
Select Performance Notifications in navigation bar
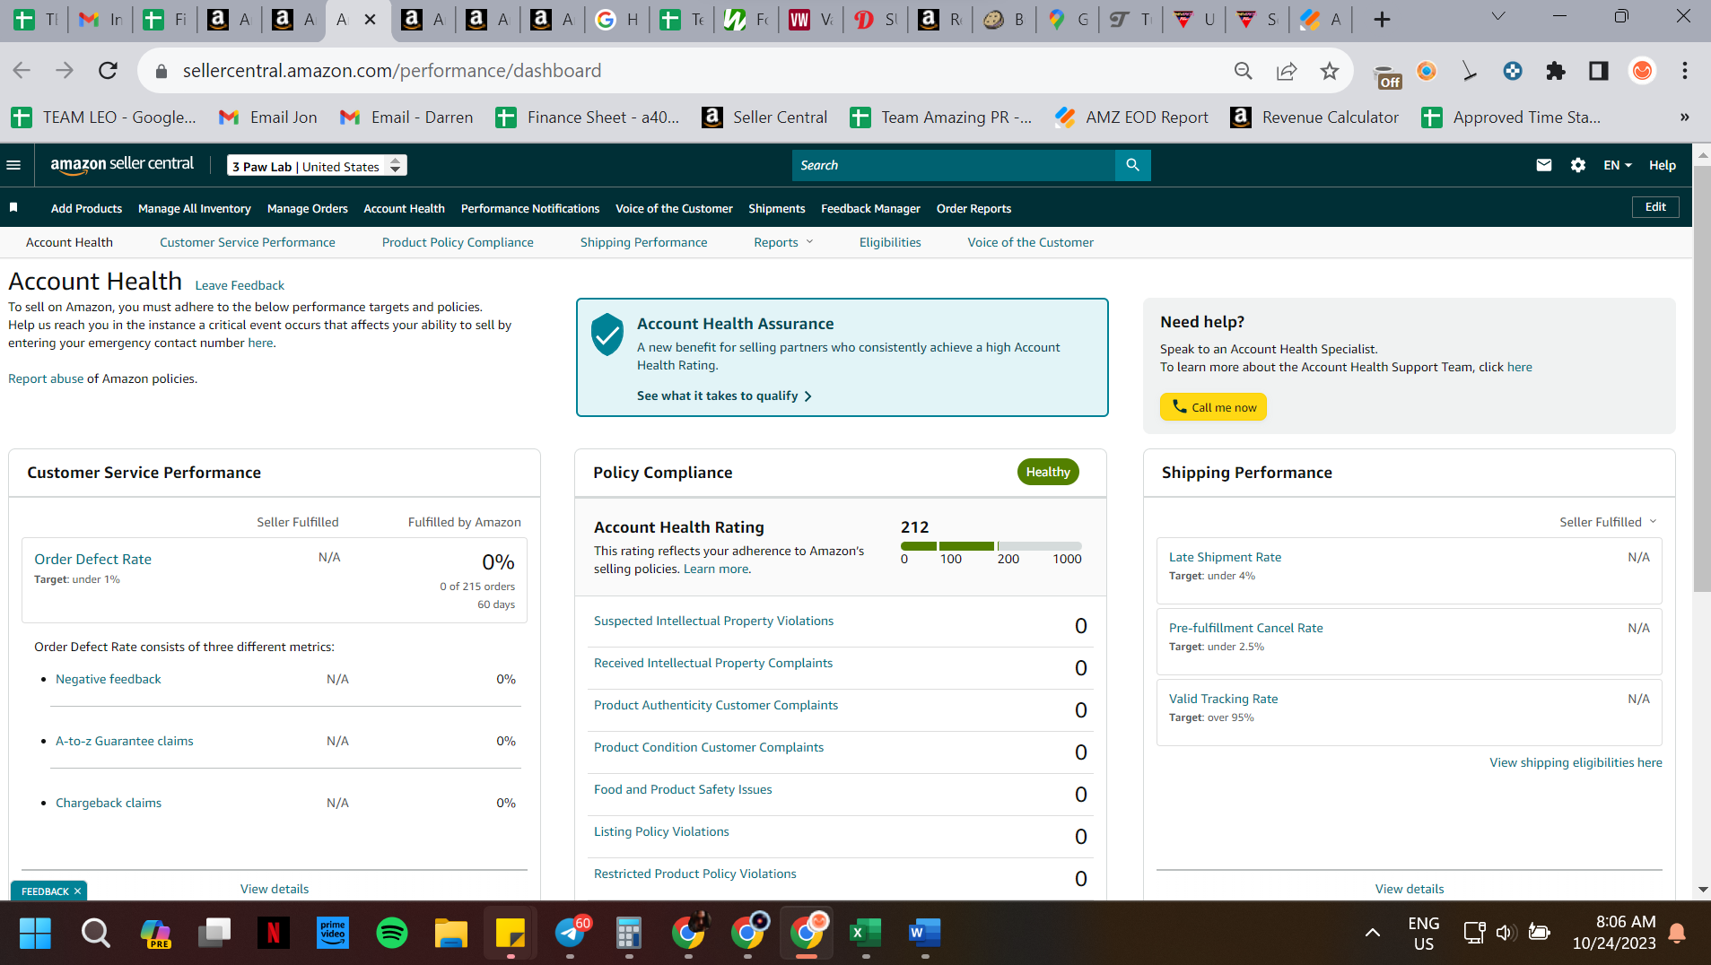click(x=530, y=208)
